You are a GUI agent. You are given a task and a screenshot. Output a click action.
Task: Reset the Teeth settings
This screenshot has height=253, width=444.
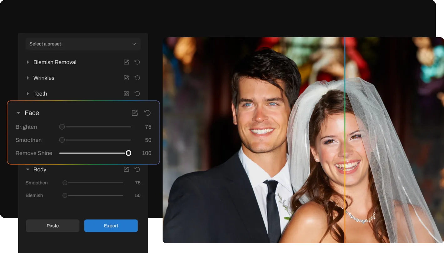click(x=137, y=94)
